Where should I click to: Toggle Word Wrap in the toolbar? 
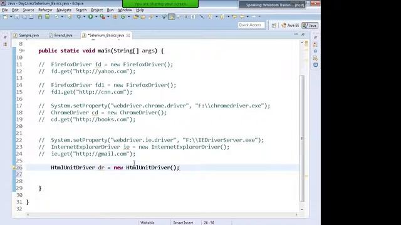tap(178, 17)
